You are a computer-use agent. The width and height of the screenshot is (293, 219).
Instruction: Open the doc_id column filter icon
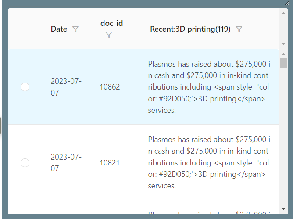[109, 35]
